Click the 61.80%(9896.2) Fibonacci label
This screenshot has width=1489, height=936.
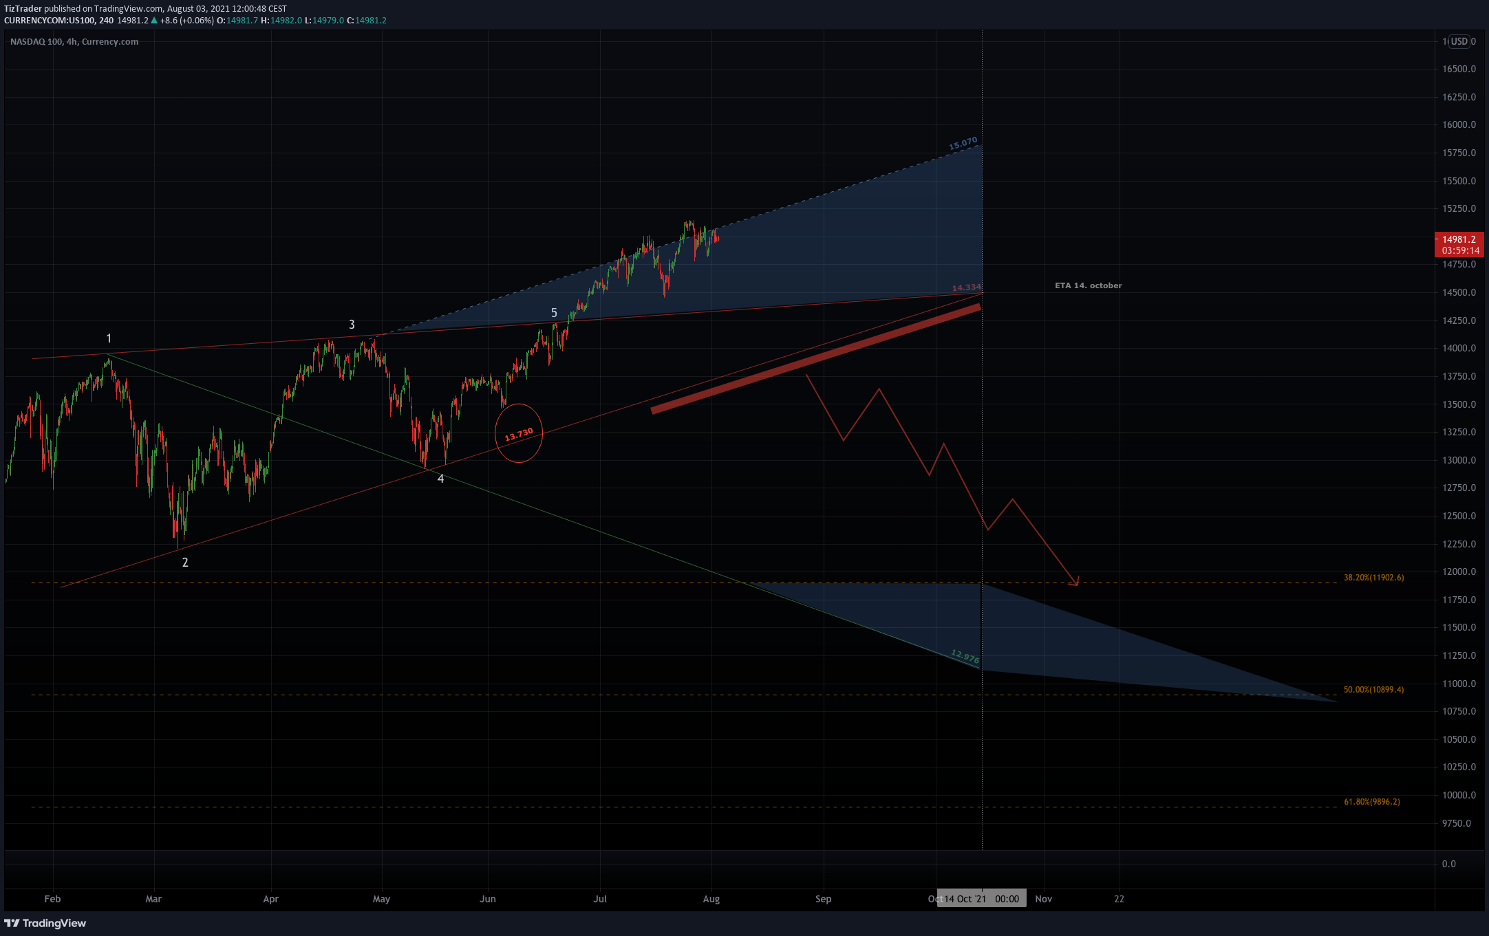point(1371,802)
